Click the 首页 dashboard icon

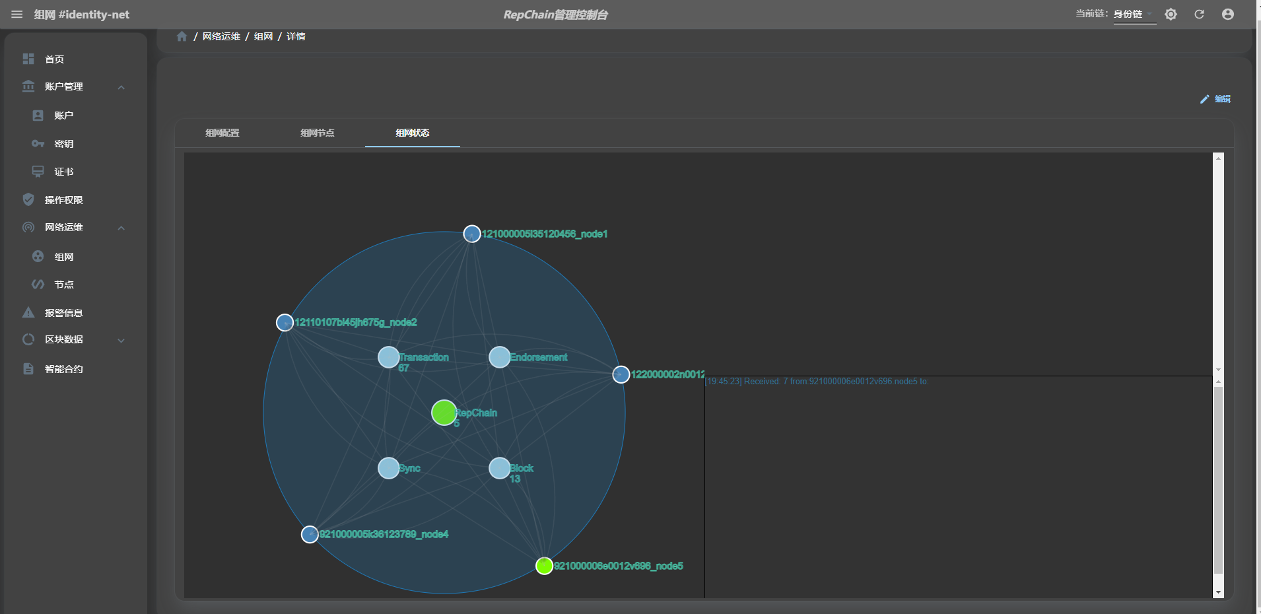(28, 59)
